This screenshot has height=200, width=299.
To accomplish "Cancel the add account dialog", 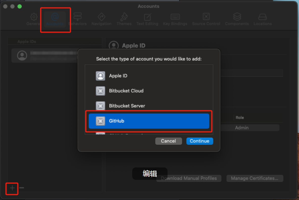I will [169, 141].
